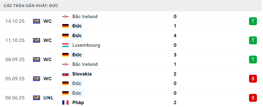
Task: Click the green T result badge for 11.10.25
Action: point(253,40)
